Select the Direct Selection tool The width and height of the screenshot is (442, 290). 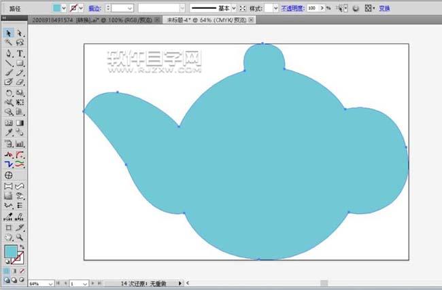[x=20, y=33]
